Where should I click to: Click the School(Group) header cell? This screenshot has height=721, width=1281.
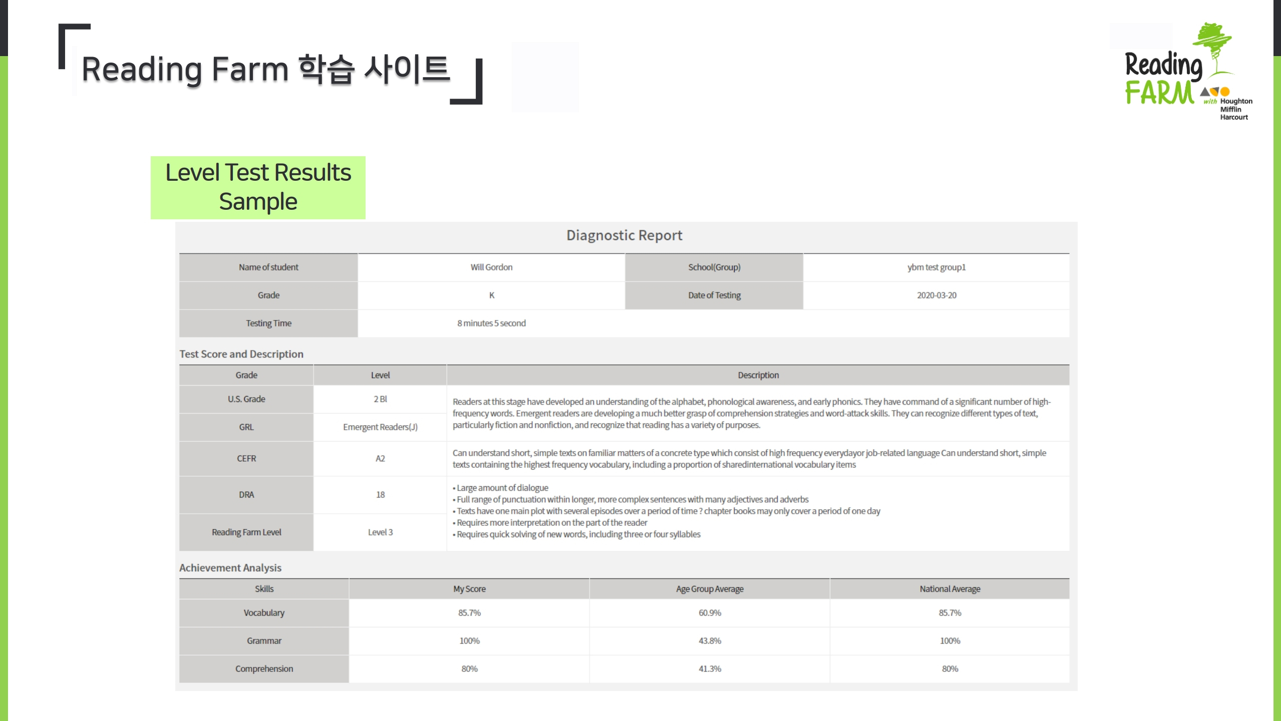714,267
